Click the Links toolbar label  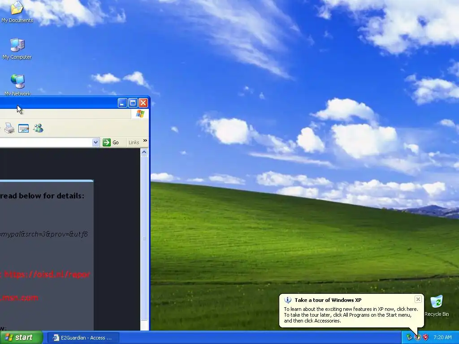tap(134, 142)
